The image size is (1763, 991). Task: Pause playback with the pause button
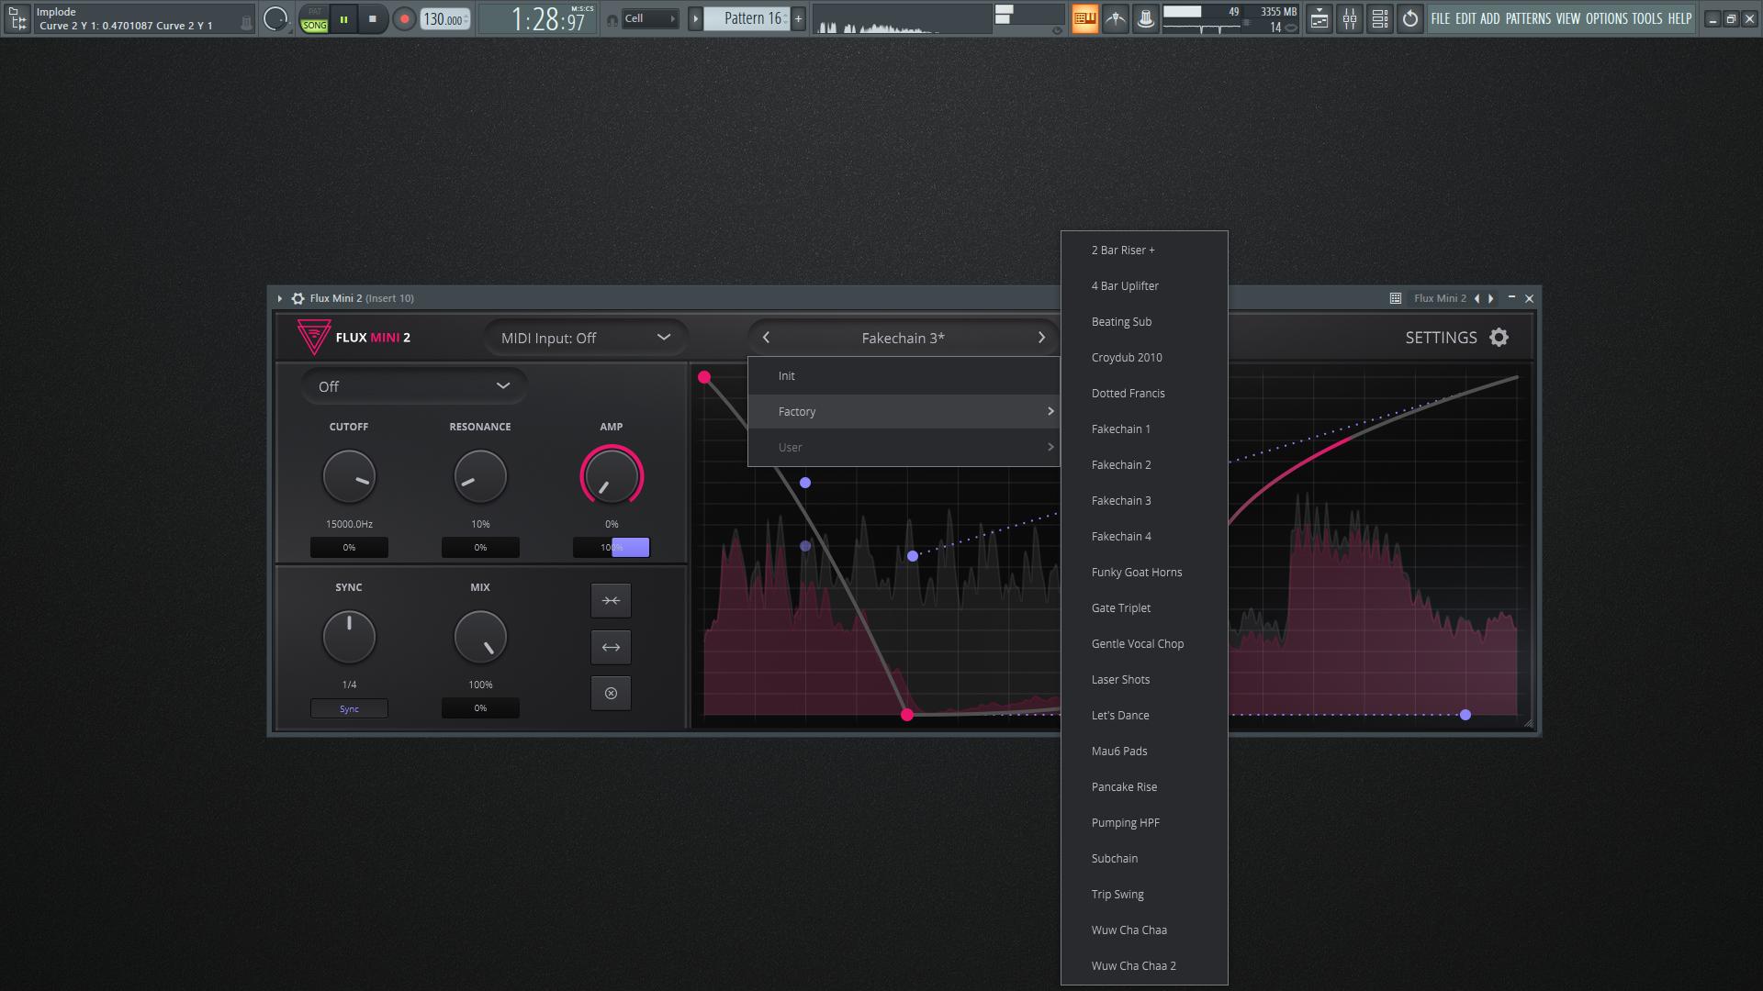343,19
